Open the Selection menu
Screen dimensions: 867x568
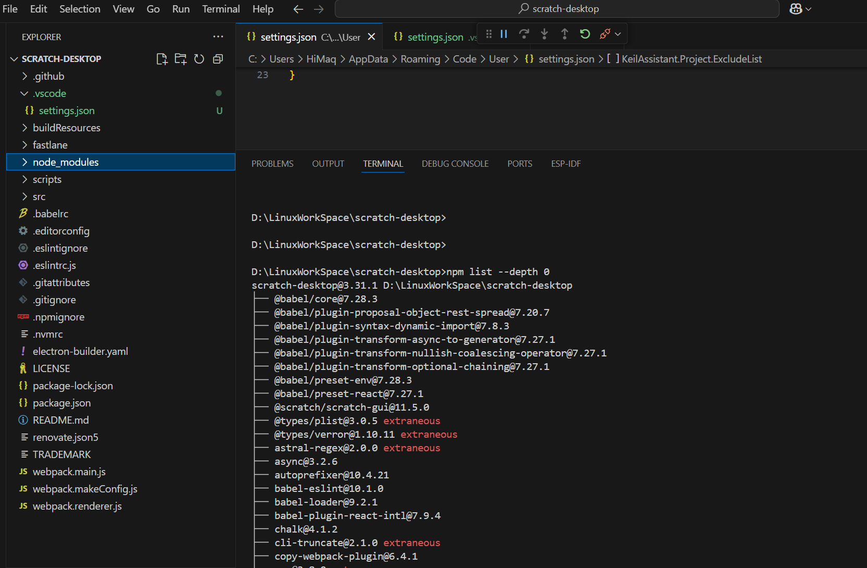80,9
